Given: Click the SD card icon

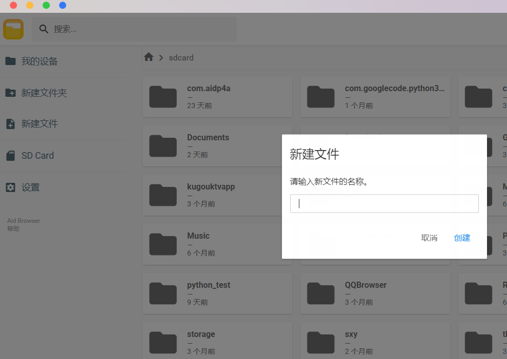Looking at the screenshot, I should (x=10, y=155).
